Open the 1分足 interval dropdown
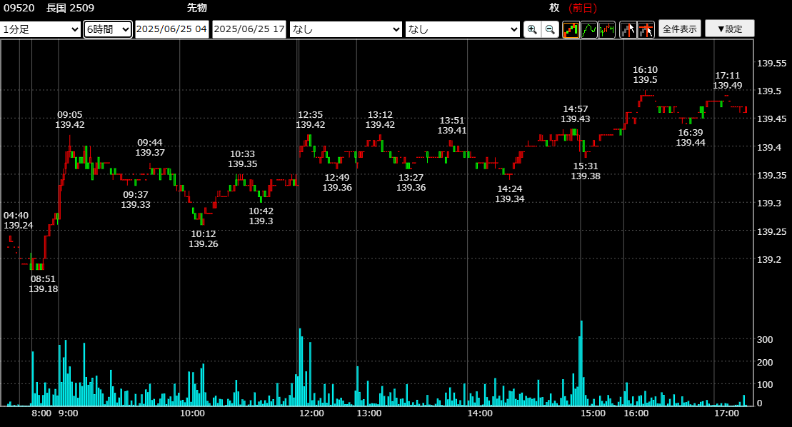 tap(41, 29)
